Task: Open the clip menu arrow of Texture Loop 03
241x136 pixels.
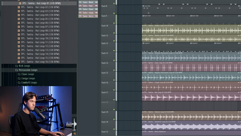Action: coord(143,112)
